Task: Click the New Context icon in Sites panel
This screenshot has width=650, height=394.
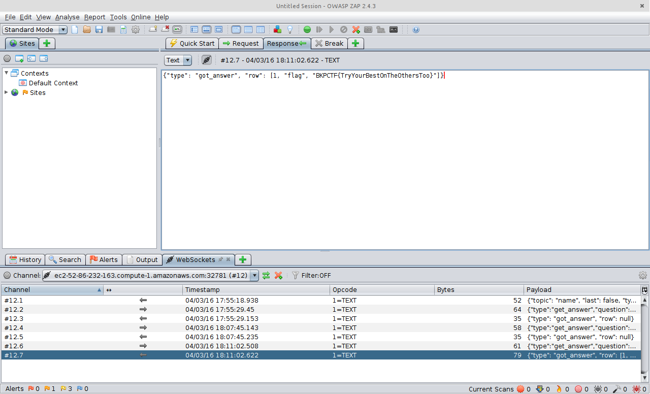Action: (x=19, y=59)
